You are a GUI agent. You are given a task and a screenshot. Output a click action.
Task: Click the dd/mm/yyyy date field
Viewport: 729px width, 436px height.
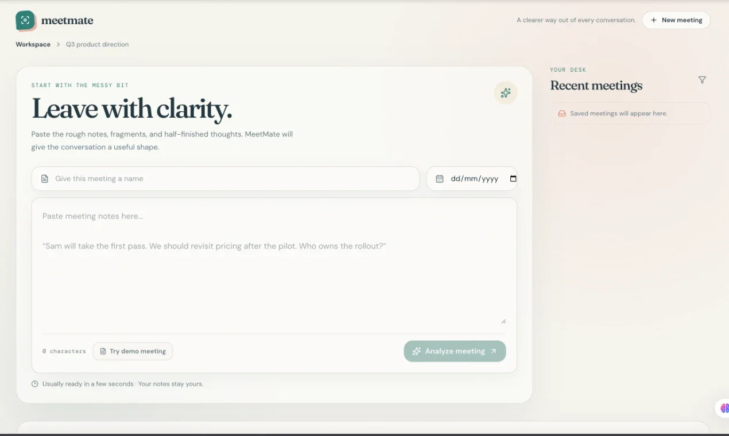[x=472, y=178]
